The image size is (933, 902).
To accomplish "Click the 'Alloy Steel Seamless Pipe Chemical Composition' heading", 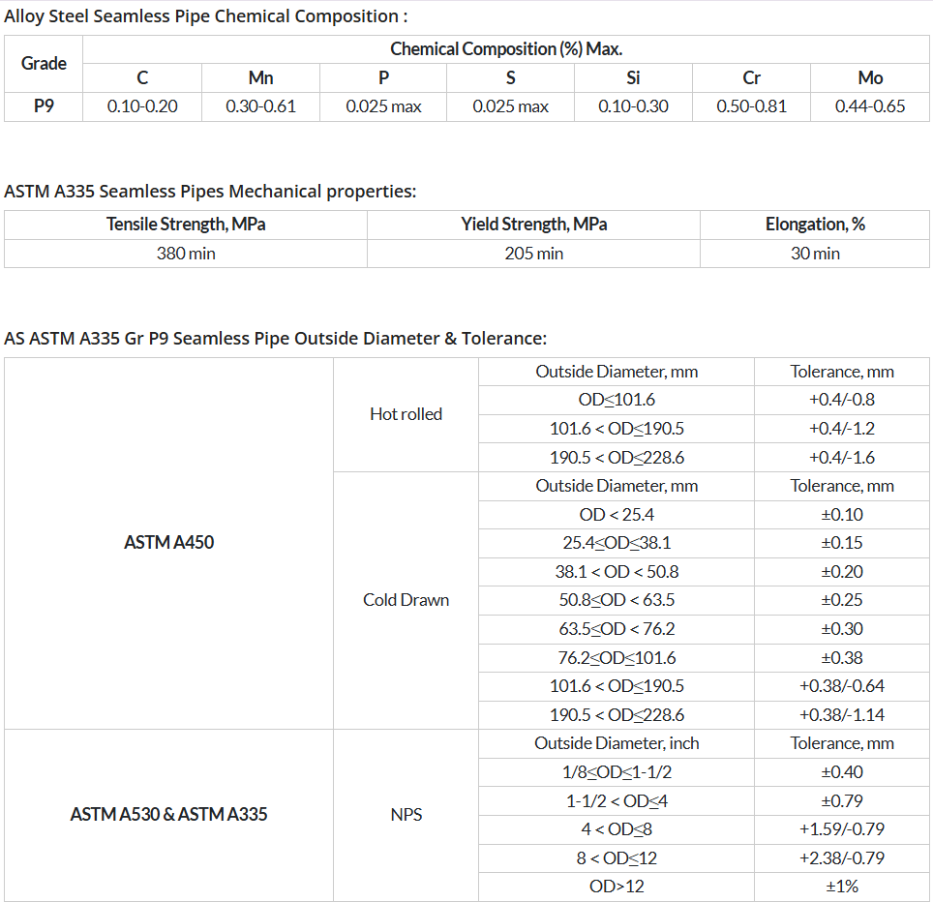I will [206, 16].
